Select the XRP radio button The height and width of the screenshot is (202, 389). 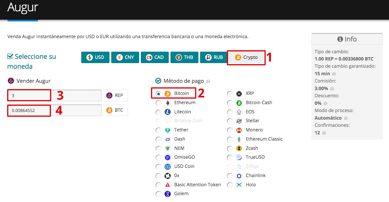230,94
